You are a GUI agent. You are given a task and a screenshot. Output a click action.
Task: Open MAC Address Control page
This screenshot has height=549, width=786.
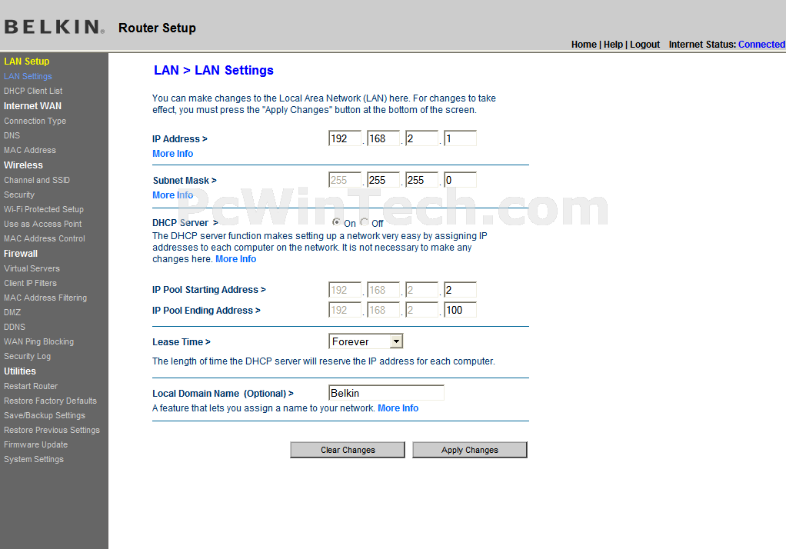click(x=45, y=238)
